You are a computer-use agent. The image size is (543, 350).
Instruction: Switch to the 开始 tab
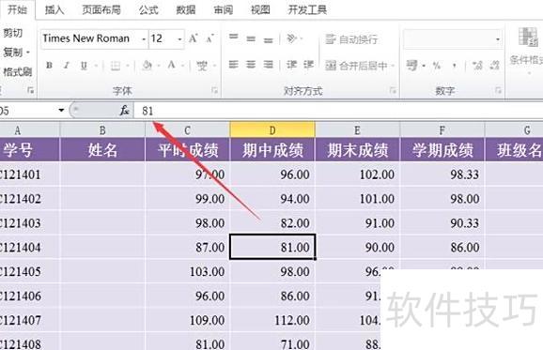[x=18, y=9]
